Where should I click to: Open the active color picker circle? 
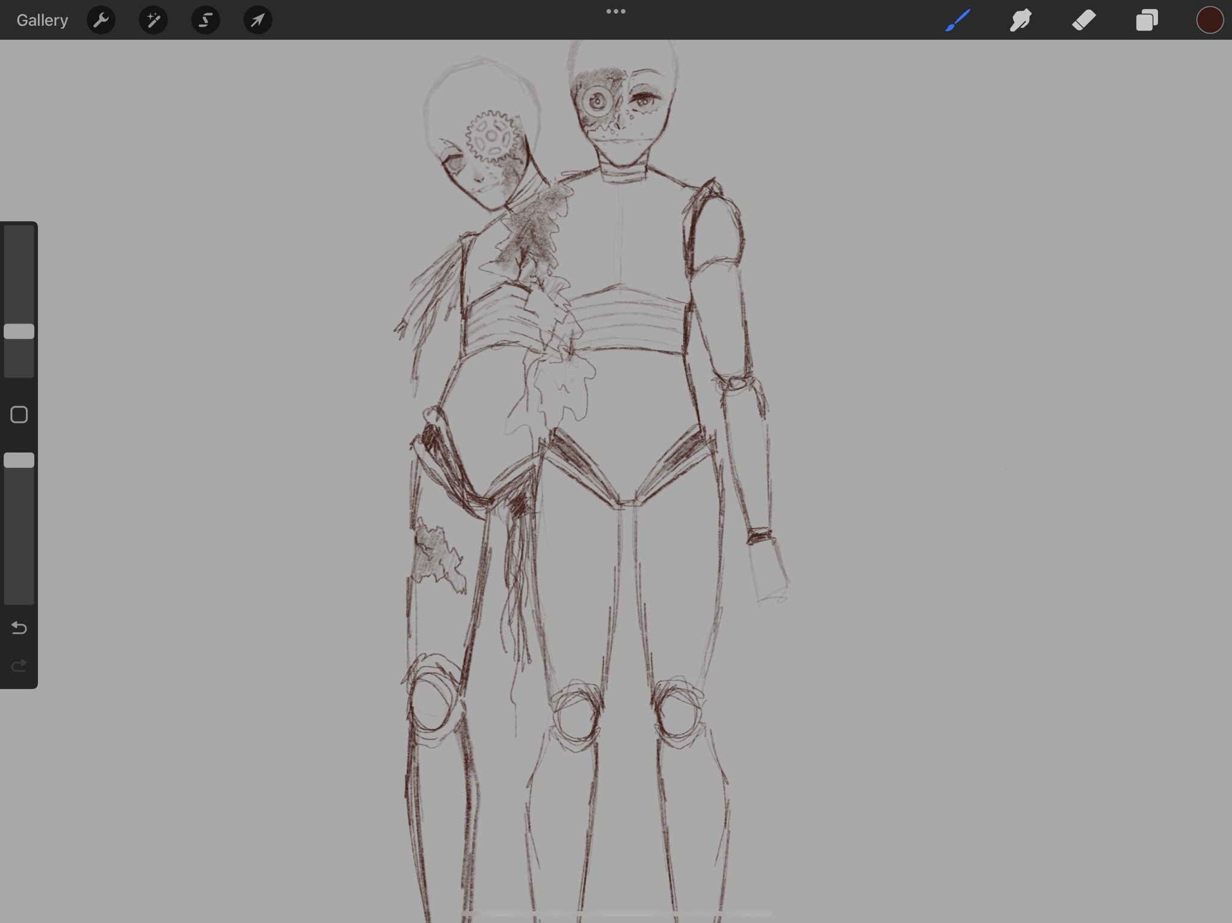[x=1210, y=20]
